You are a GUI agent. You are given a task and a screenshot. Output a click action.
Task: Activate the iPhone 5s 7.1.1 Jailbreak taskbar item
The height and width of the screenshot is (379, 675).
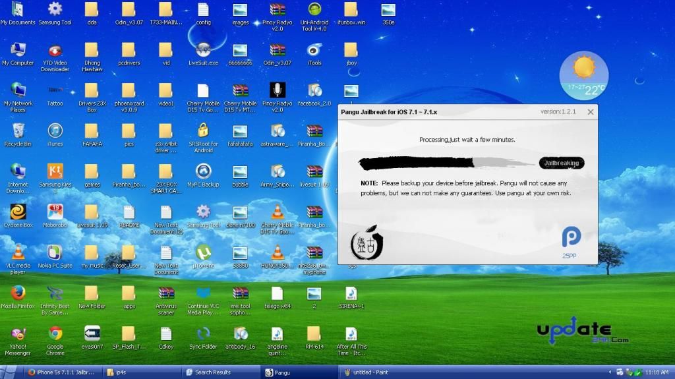[x=63, y=372]
